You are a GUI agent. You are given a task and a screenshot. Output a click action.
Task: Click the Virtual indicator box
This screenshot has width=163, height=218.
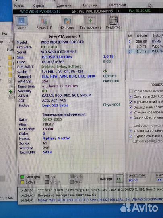[47, 182]
